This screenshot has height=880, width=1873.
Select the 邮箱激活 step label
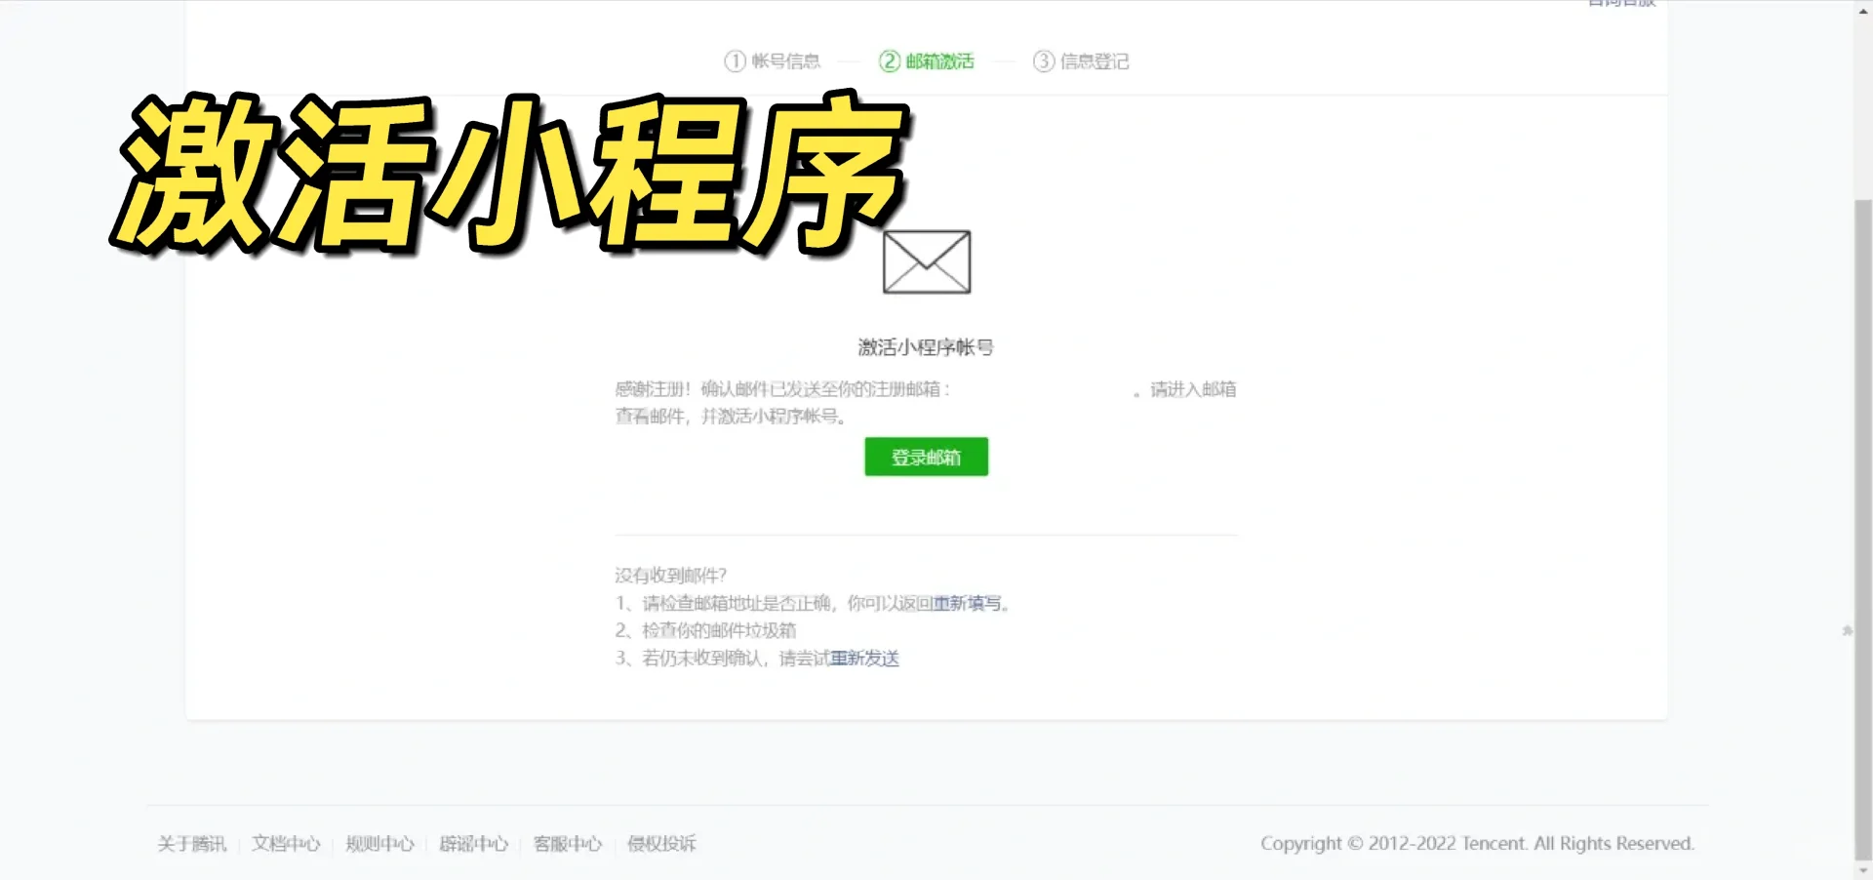939,61
